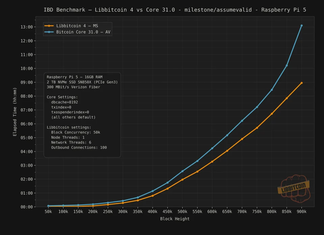The width and height of the screenshot is (324, 235).
Task: Click the 'Block Concurrency: 50k' line
Action: click(76, 132)
